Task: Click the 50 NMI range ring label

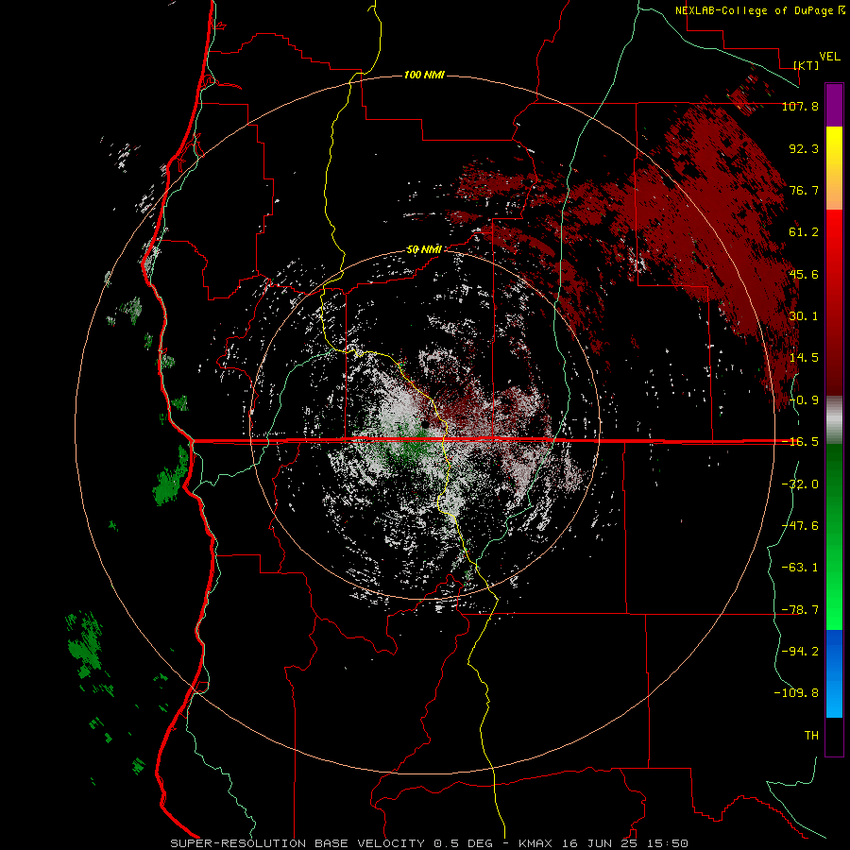Action: pyautogui.click(x=424, y=249)
